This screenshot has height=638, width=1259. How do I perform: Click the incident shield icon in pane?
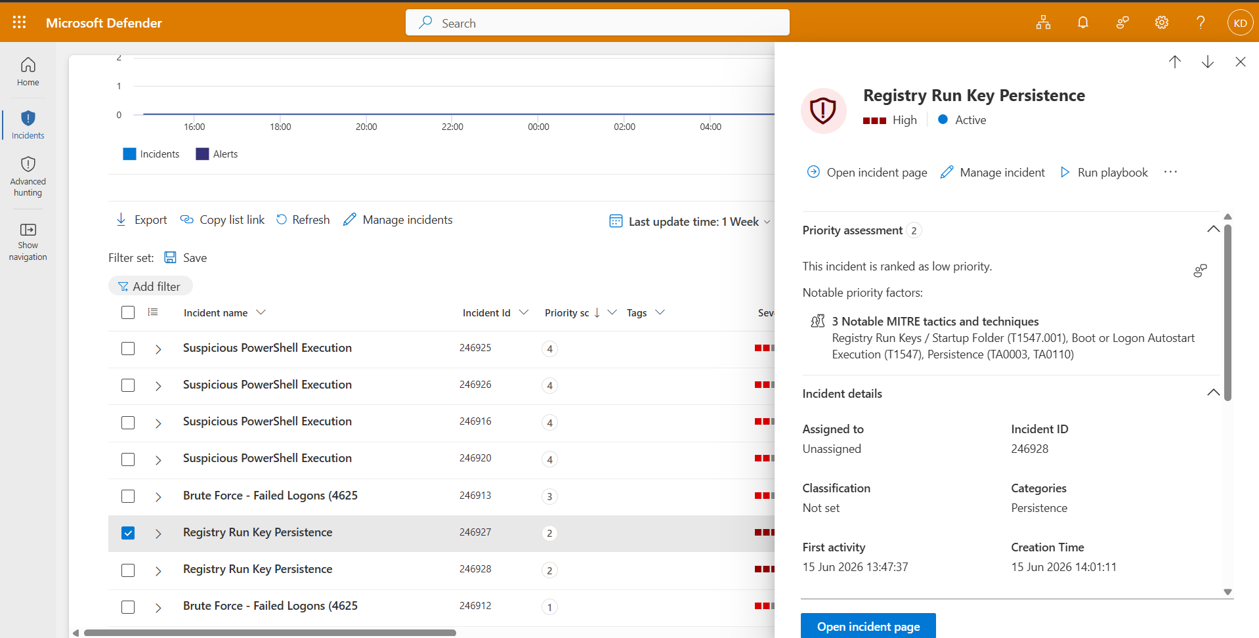[x=823, y=110]
